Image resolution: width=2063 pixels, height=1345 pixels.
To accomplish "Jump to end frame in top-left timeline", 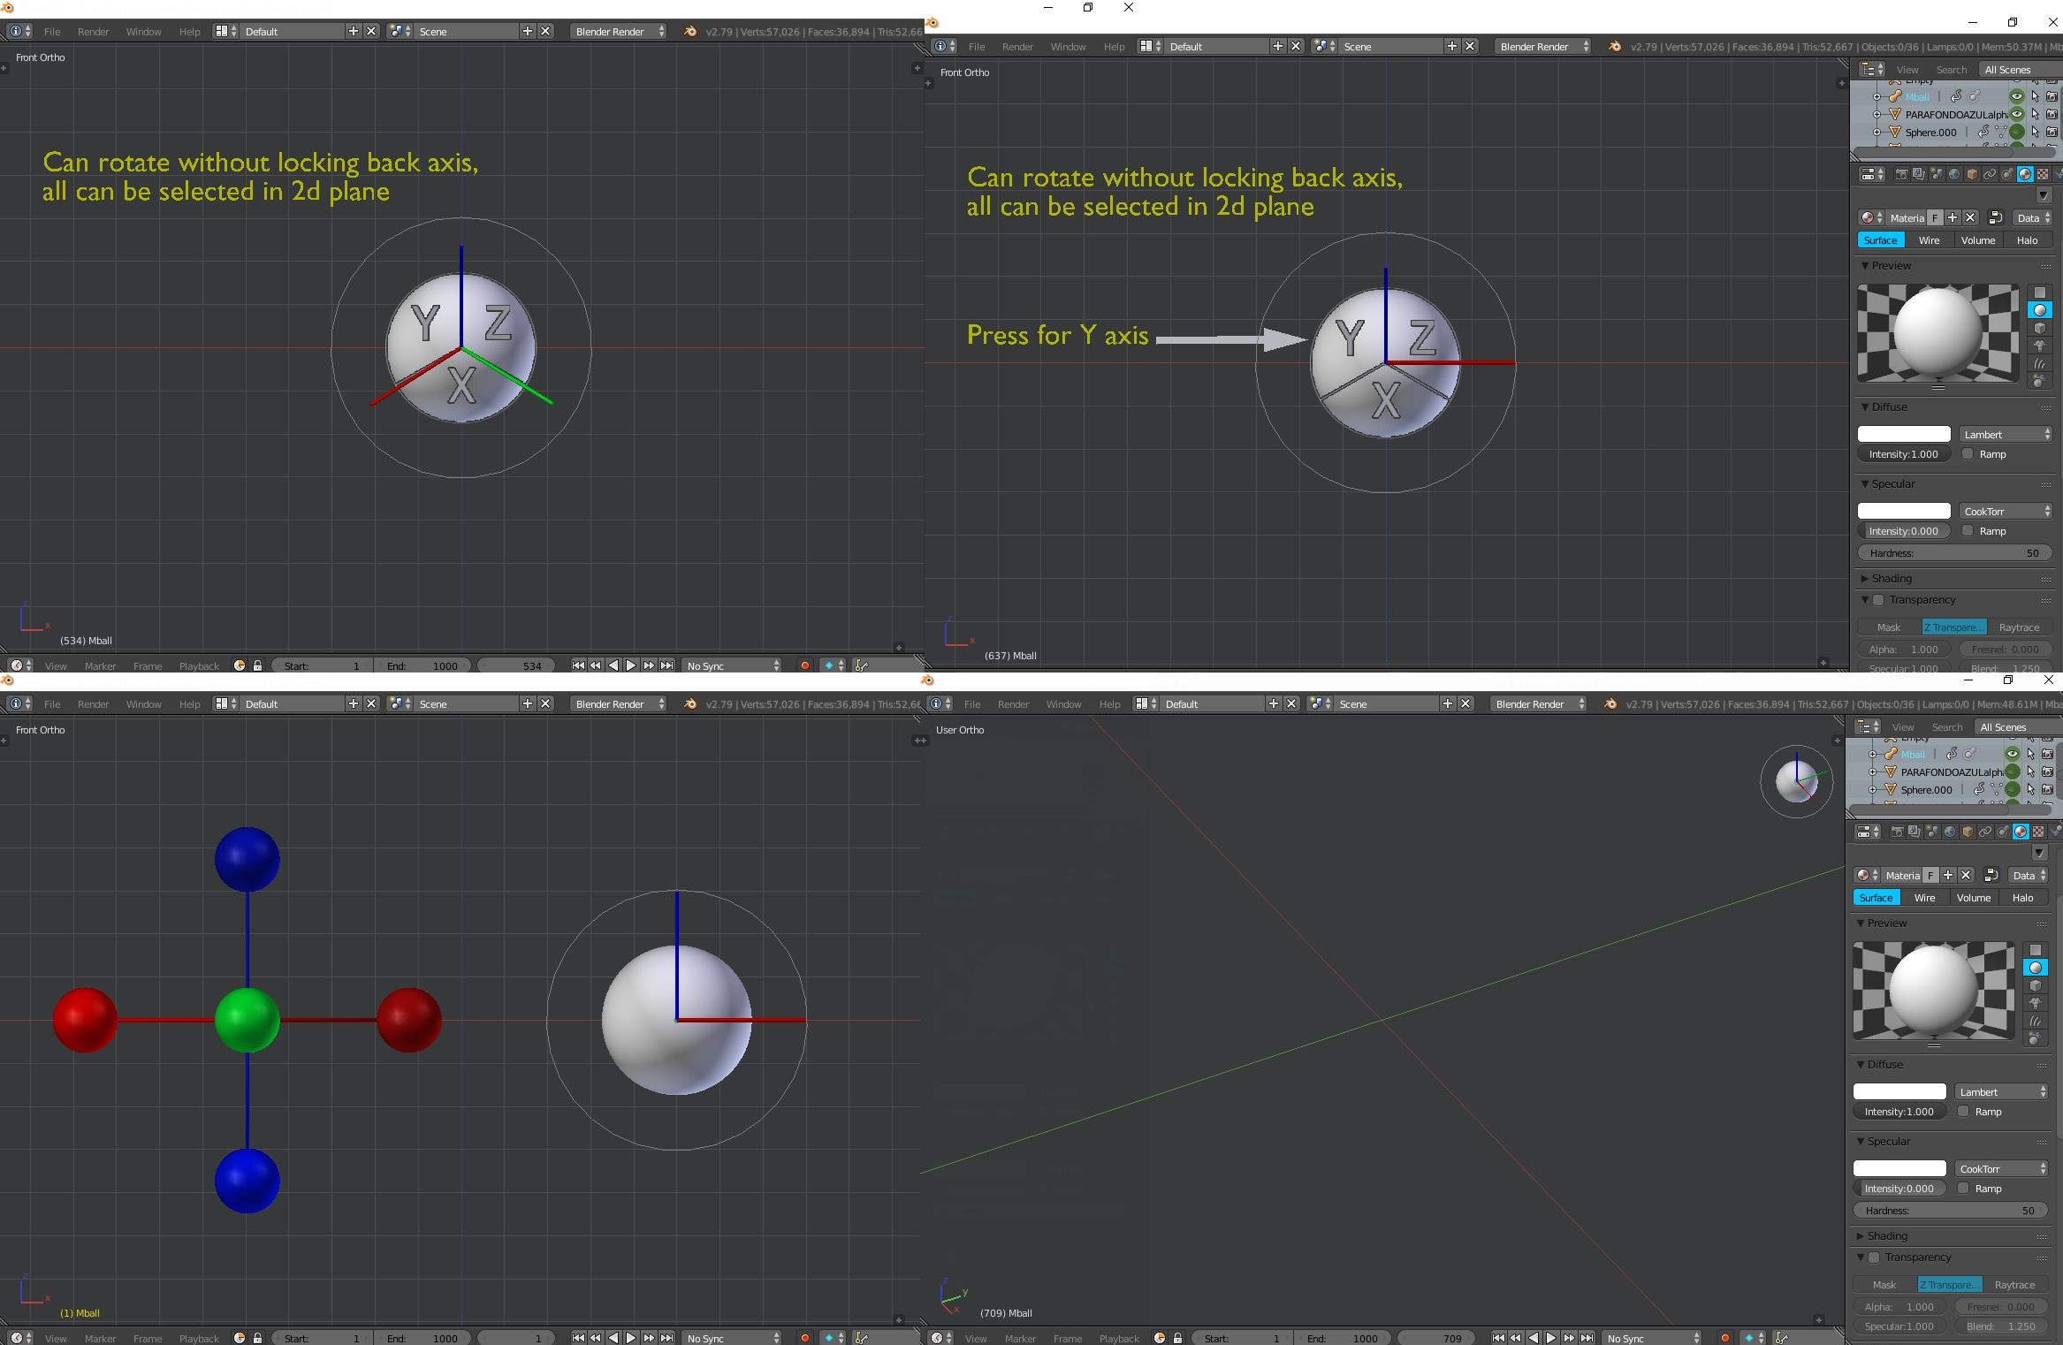I will [666, 665].
